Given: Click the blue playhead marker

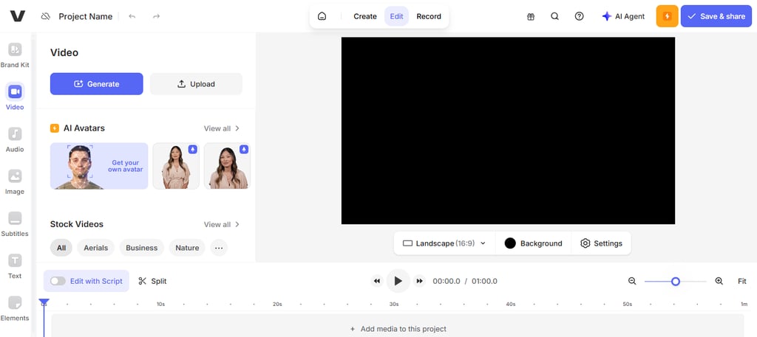Looking at the screenshot, I should tap(44, 302).
